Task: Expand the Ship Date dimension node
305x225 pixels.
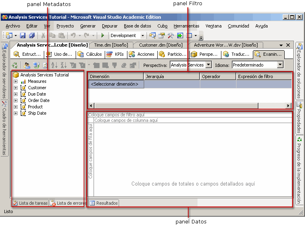Action: click(x=16, y=113)
